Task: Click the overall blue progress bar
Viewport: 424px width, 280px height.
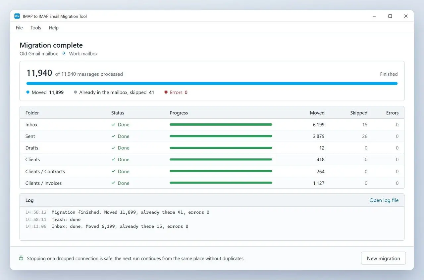Action: [x=212, y=84]
